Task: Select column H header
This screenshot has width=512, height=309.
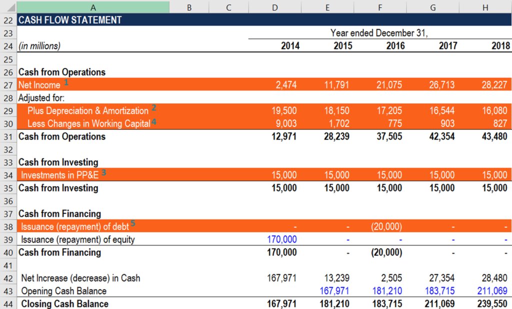Action: (x=484, y=7)
